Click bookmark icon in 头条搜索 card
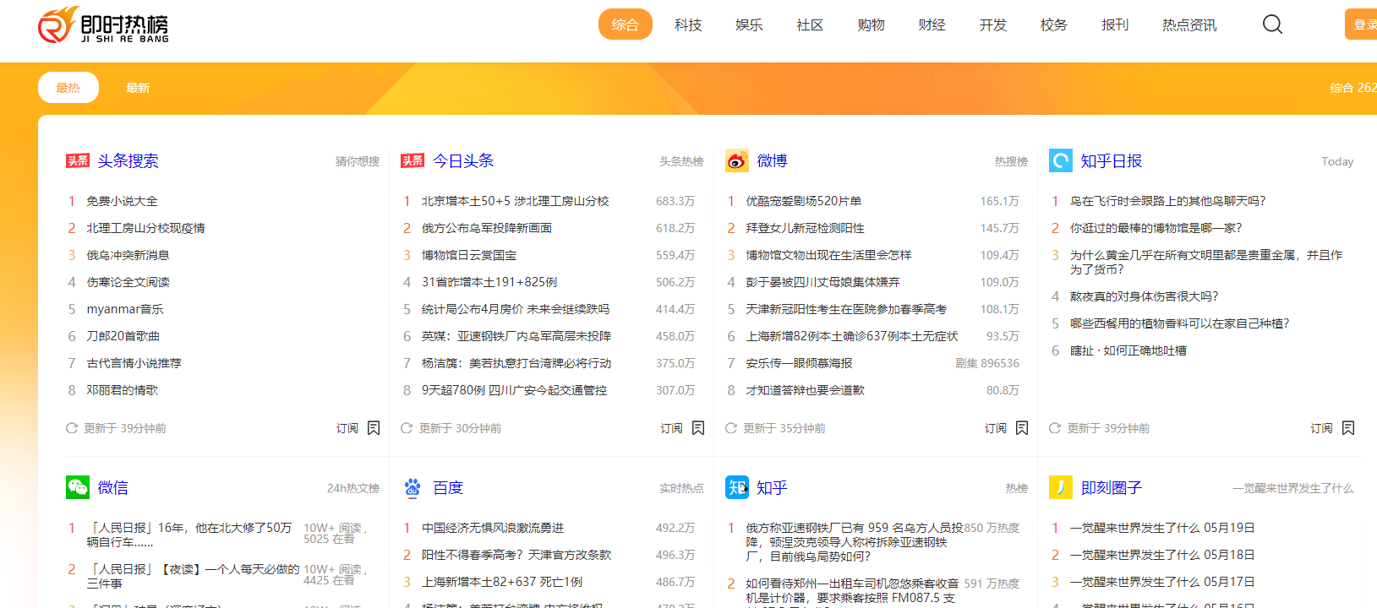The width and height of the screenshot is (1377, 608). pos(374,428)
